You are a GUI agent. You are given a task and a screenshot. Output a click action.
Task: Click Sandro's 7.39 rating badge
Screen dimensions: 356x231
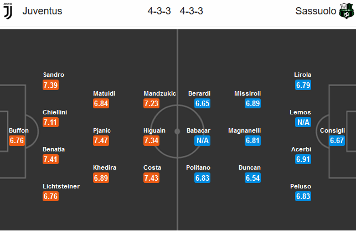point(50,85)
